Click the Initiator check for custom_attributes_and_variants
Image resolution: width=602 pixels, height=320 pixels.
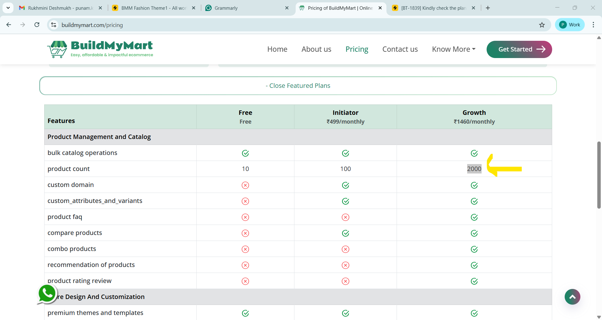point(346,201)
